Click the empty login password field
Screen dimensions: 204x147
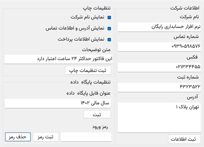pos(86,137)
